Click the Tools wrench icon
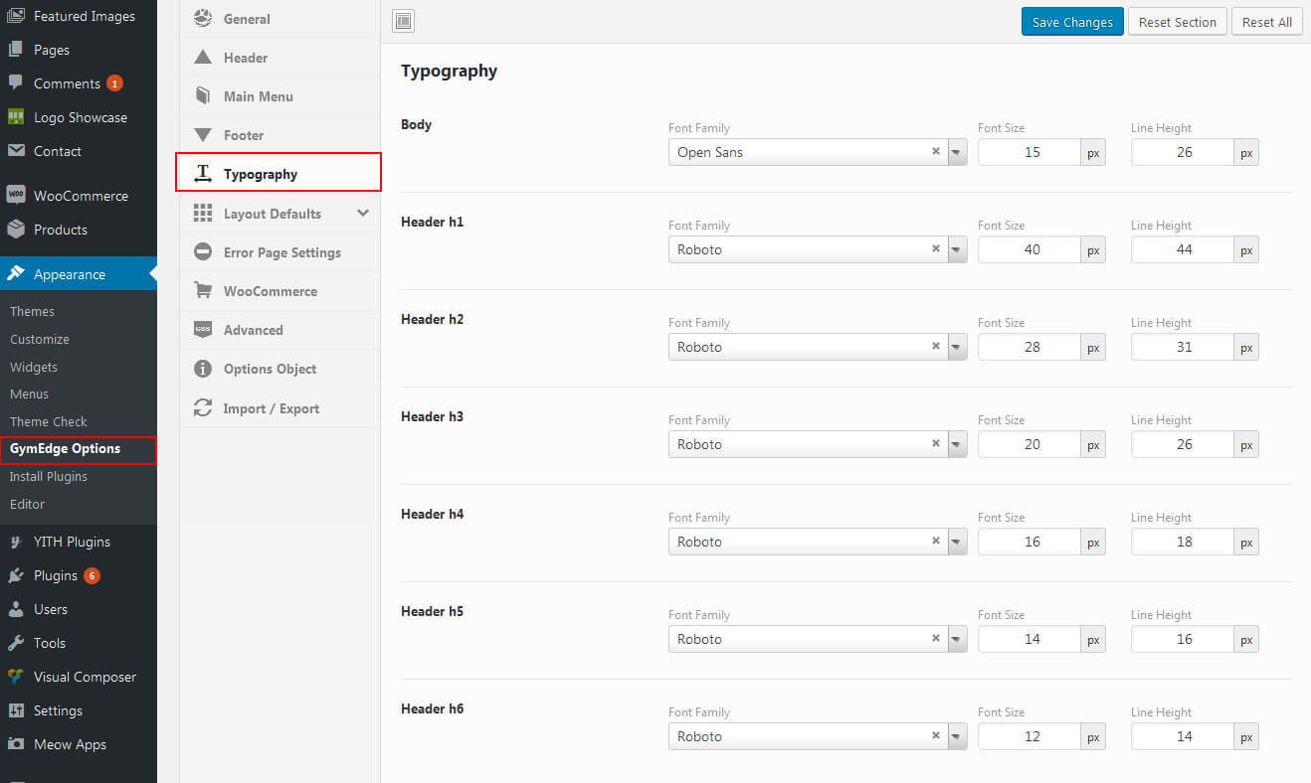 pos(16,643)
